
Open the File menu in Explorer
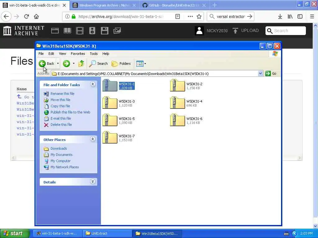(x=41, y=54)
